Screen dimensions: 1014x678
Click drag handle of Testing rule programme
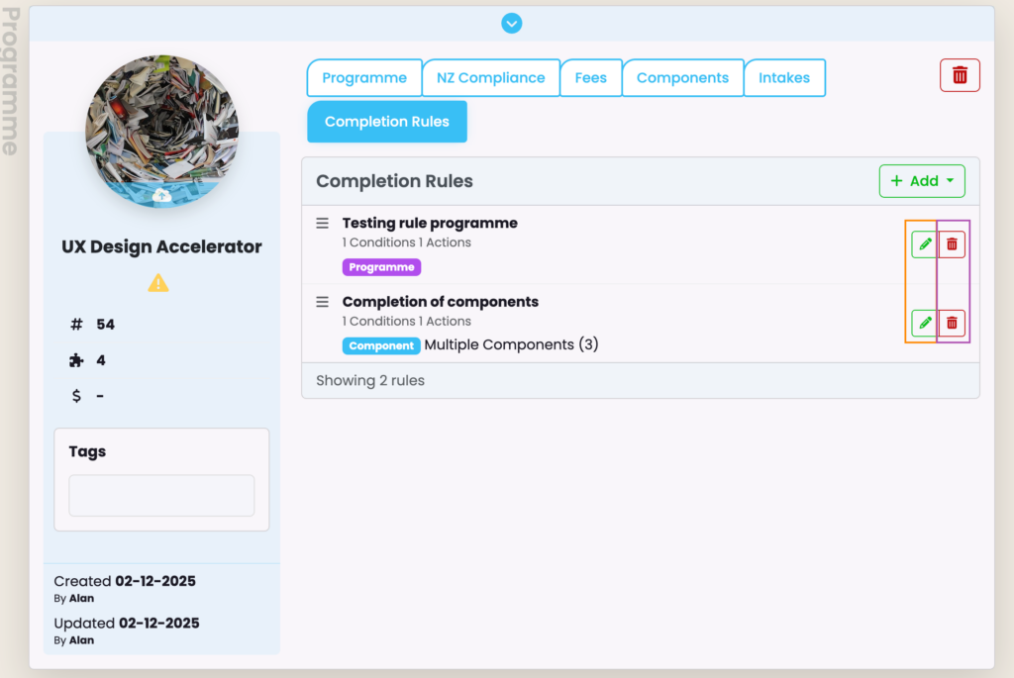coord(322,224)
